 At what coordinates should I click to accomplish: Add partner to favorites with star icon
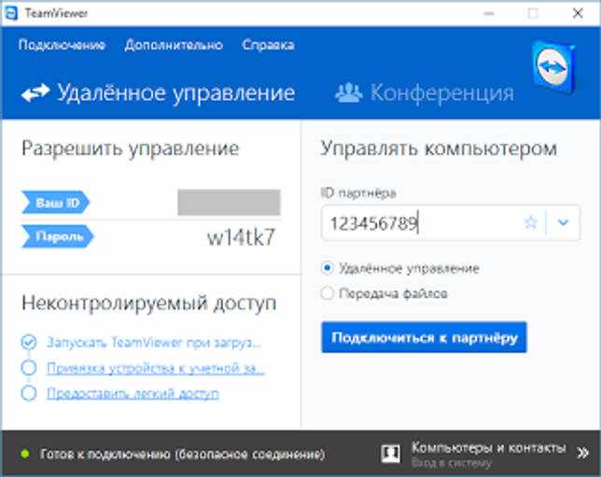(x=531, y=222)
